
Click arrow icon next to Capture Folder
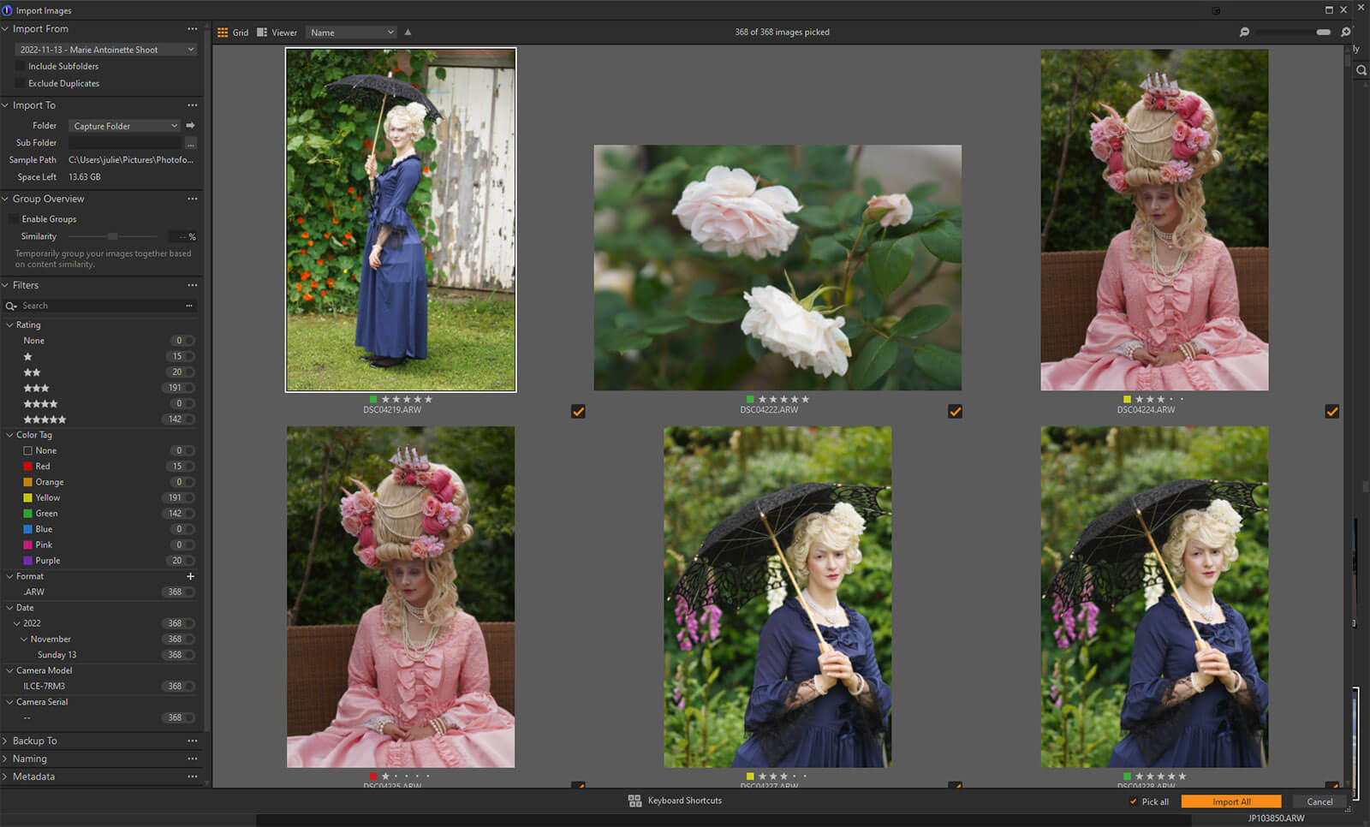[191, 126]
